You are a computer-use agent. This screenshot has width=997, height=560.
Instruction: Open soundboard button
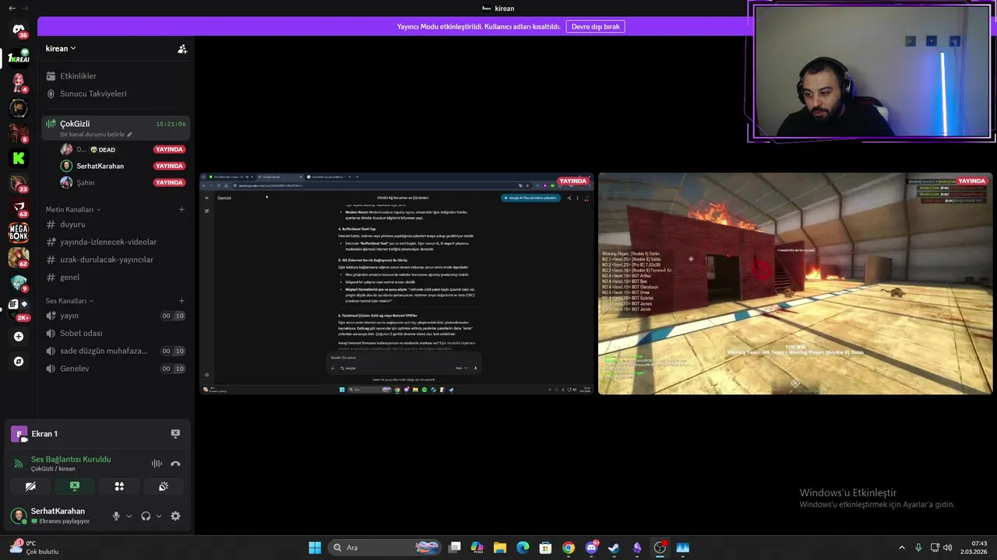[164, 486]
